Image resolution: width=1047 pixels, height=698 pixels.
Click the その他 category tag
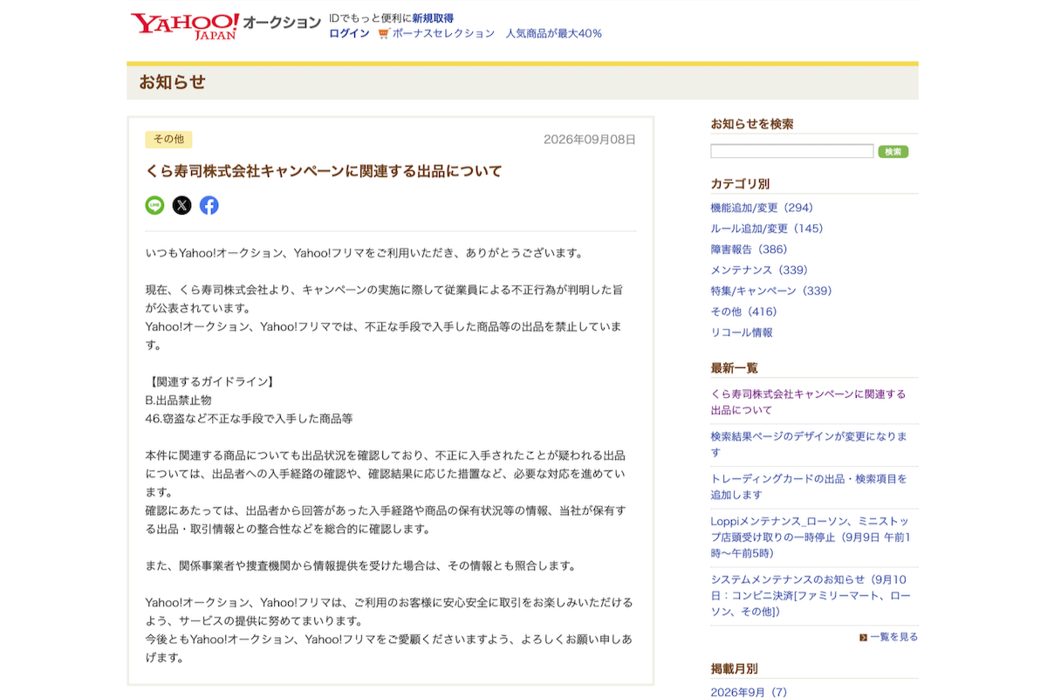(168, 140)
